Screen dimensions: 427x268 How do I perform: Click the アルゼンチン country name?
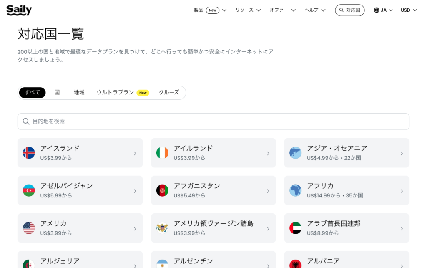click(193, 261)
